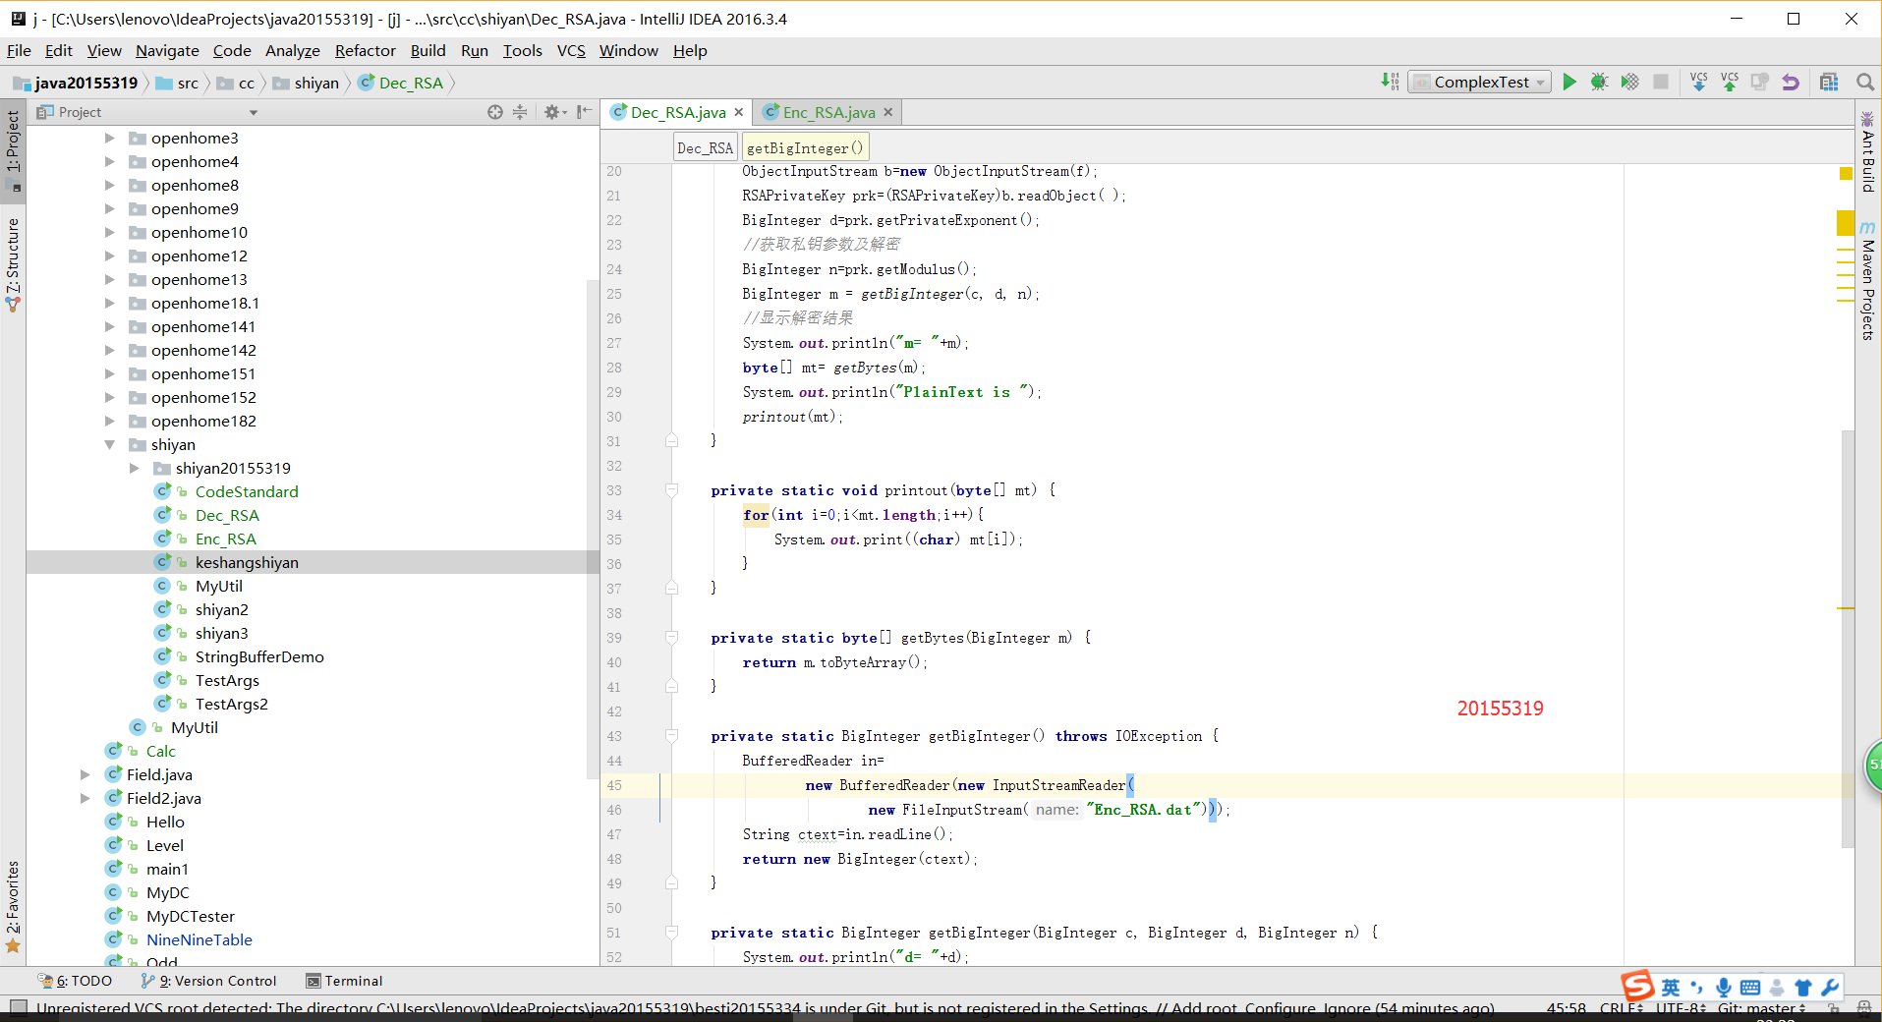Click the editor vertical scrollbar

1848,639
